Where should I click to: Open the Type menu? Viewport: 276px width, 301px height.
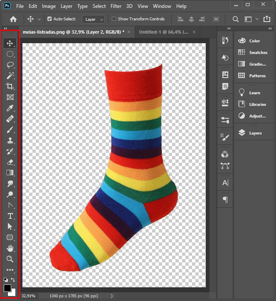82,6
